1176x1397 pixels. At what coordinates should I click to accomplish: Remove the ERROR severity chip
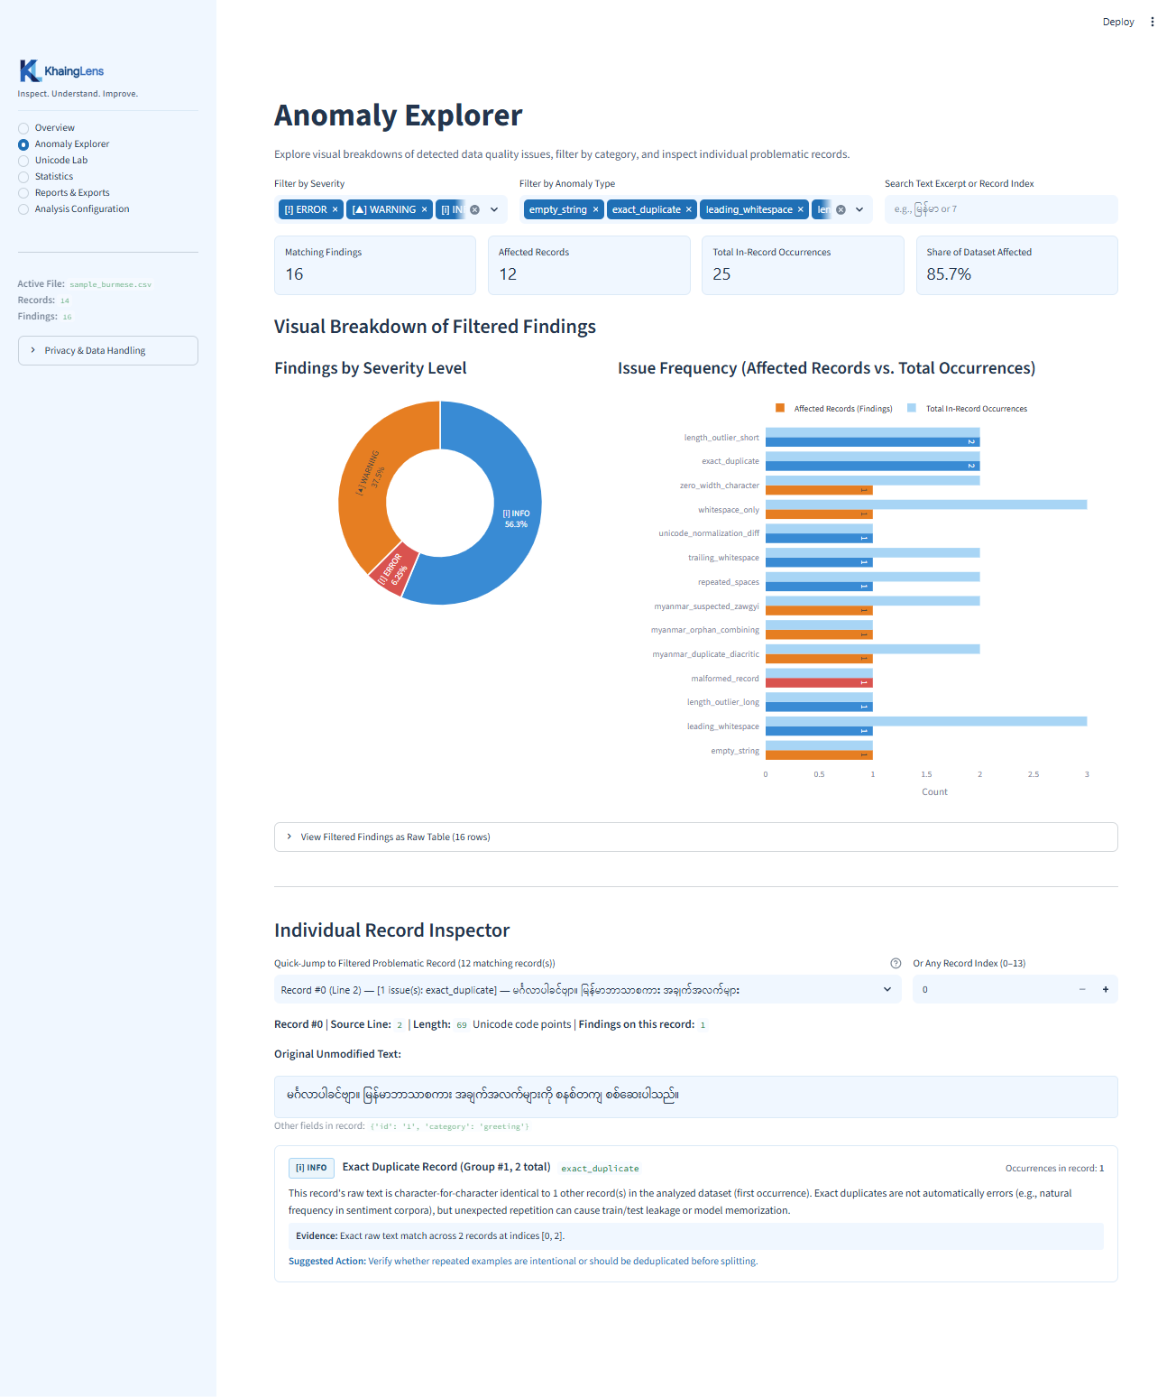coord(335,209)
